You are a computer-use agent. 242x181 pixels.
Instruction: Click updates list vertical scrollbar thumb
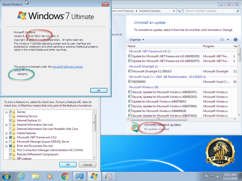click(x=239, y=54)
